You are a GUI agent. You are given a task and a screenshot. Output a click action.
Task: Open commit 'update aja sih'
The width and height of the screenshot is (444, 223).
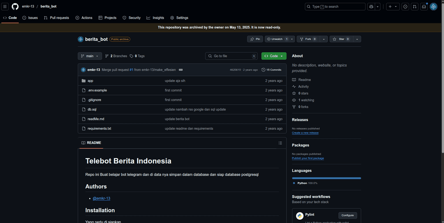[175, 81]
